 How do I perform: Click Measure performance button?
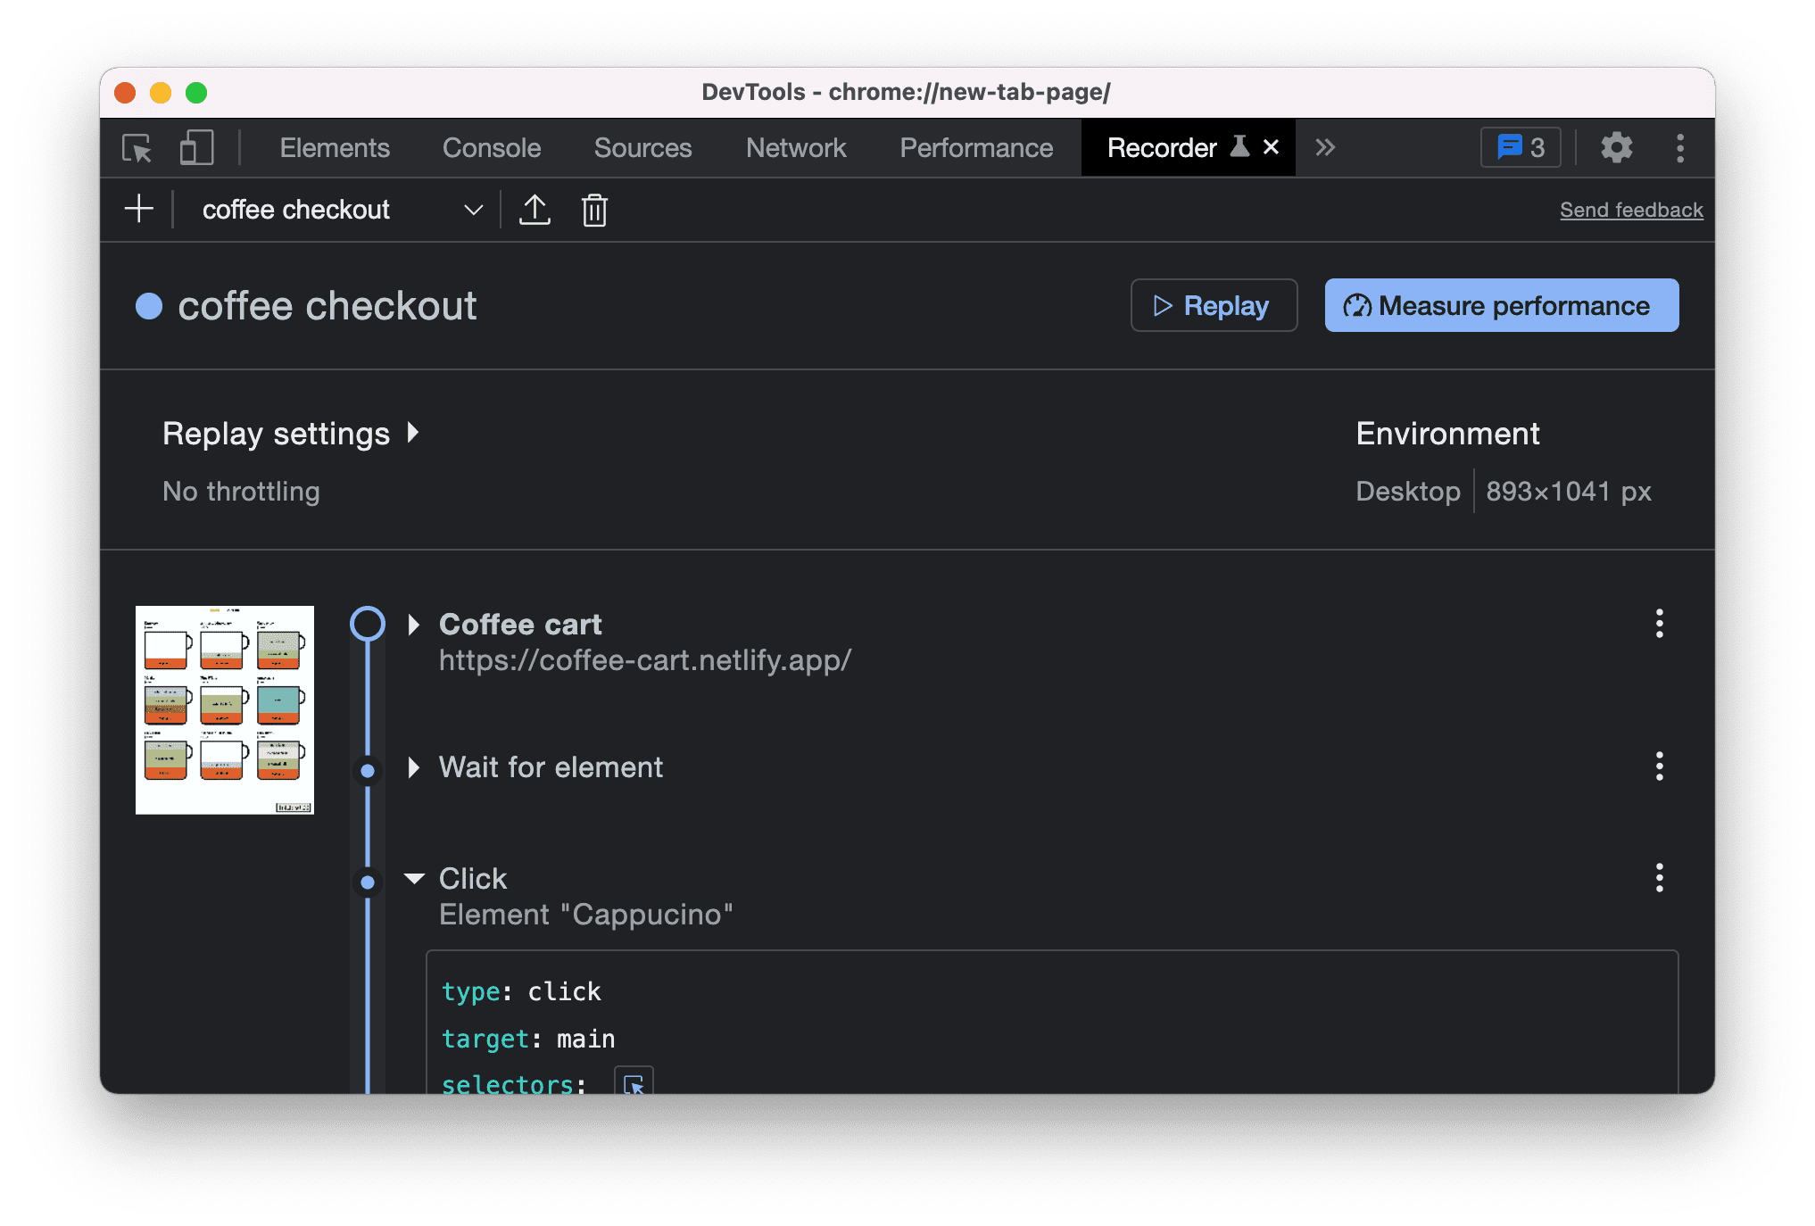[x=1502, y=303]
